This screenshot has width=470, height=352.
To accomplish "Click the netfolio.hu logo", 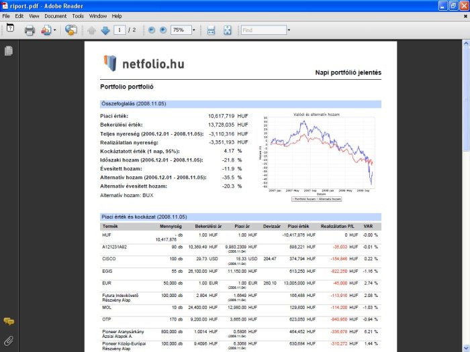I will click(144, 63).
